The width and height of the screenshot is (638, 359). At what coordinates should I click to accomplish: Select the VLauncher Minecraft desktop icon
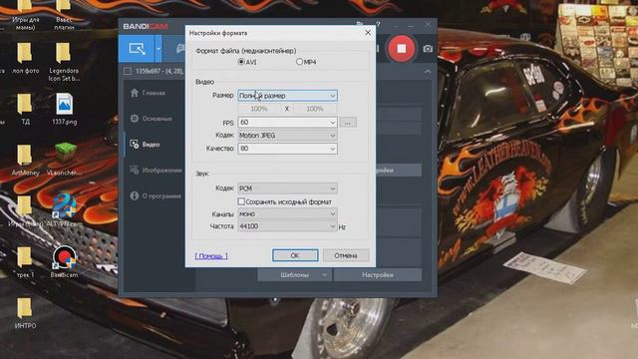65,160
